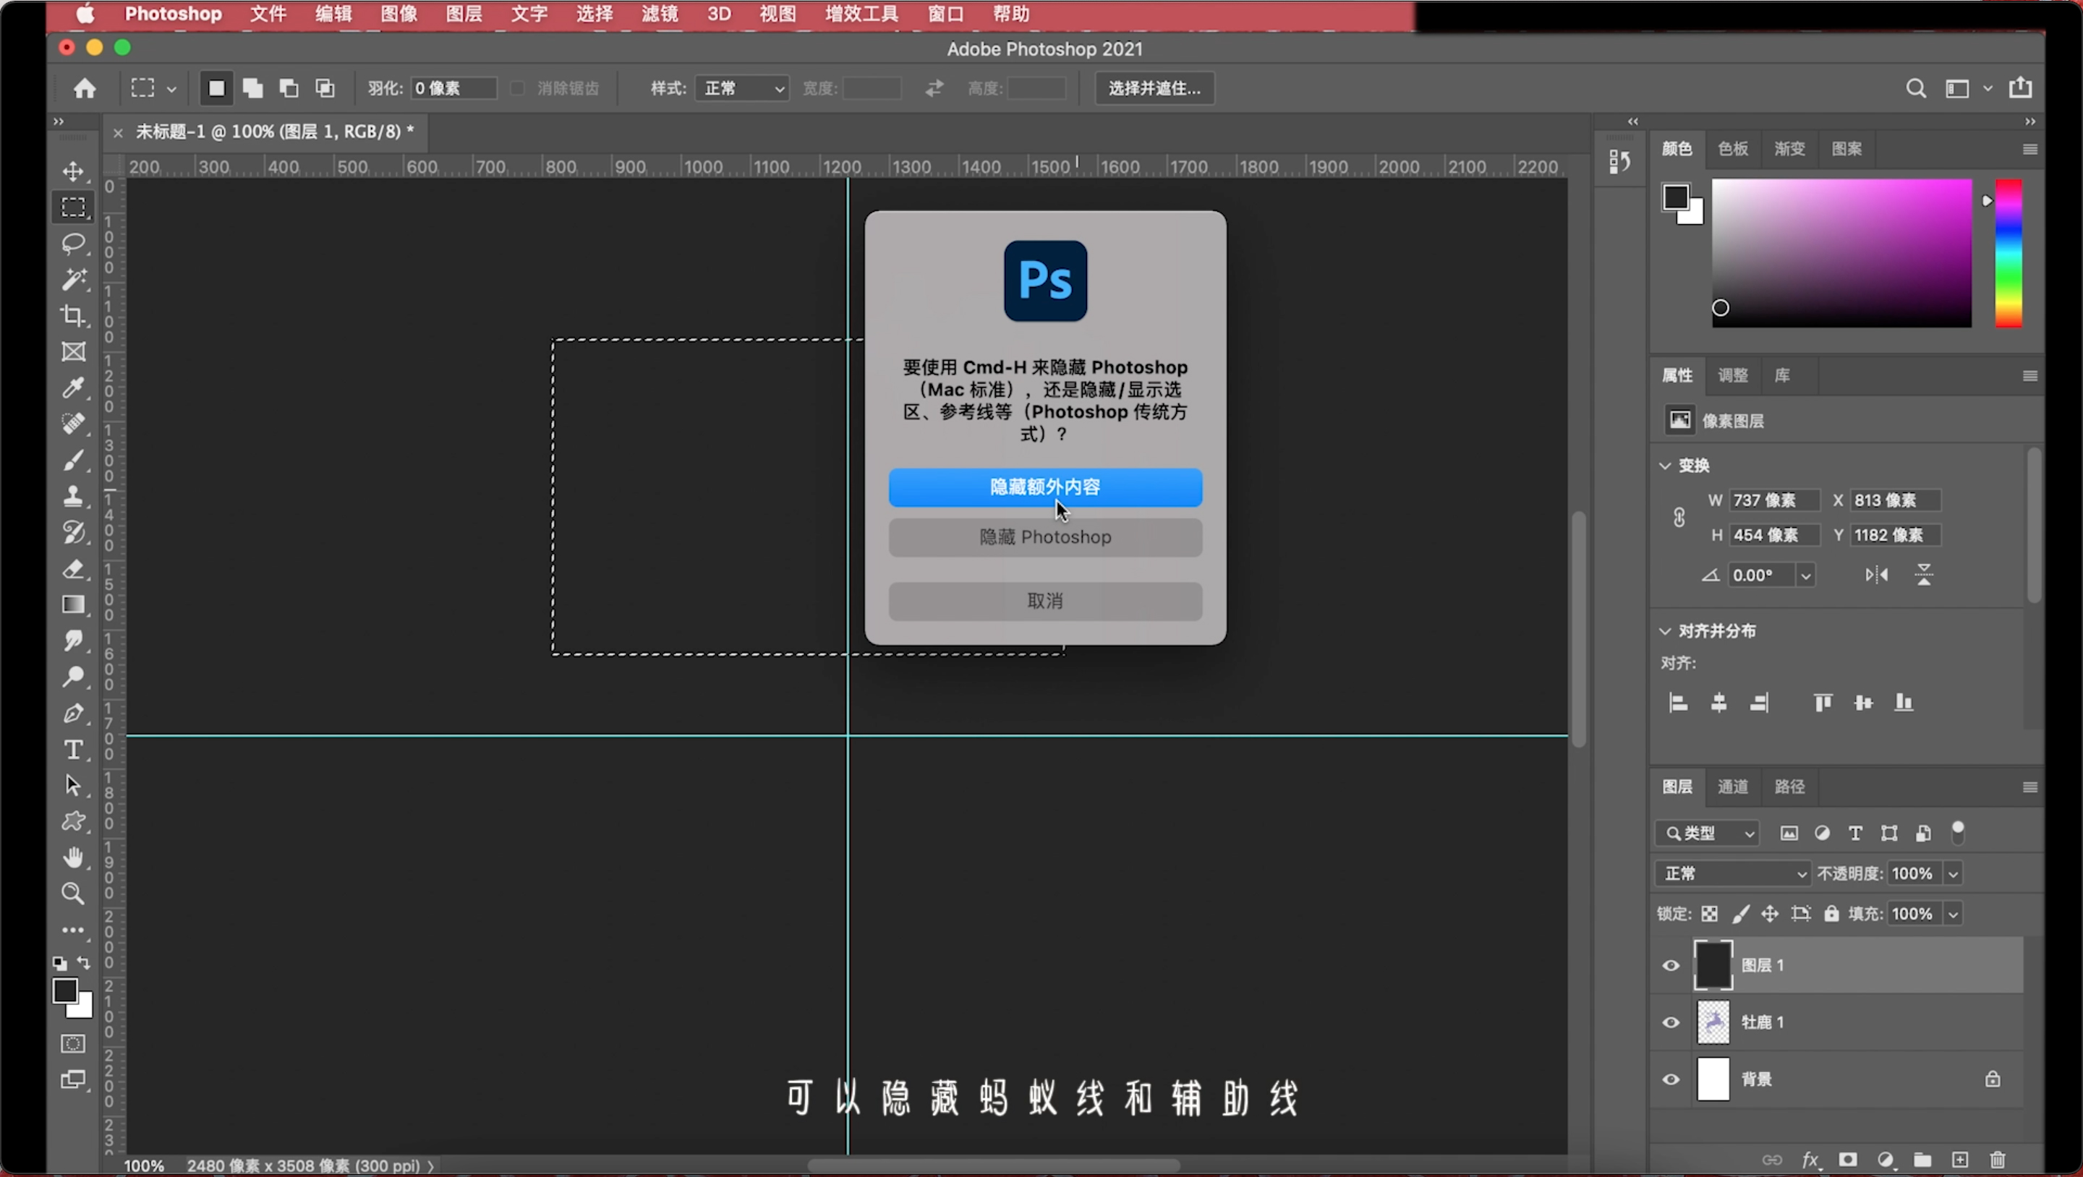The image size is (2083, 1177).
Task: Click Subtract from selection mode icon
Action: 289,88
